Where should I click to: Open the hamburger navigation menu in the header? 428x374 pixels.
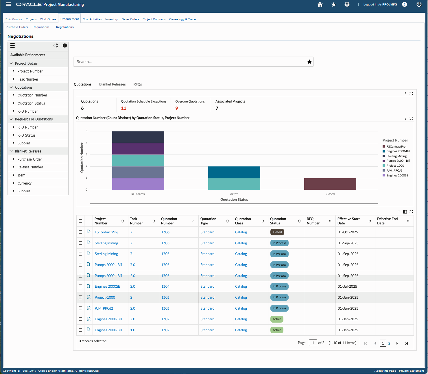pyautogui.click(x=8, y=4)
